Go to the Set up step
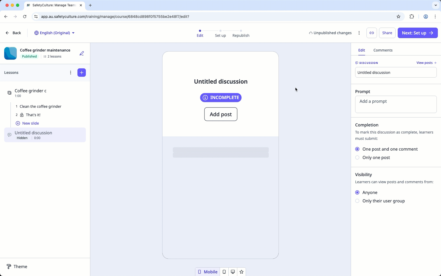Image resolution: width=441 pixels, height=276 pixels. click(x=220, y=33)
